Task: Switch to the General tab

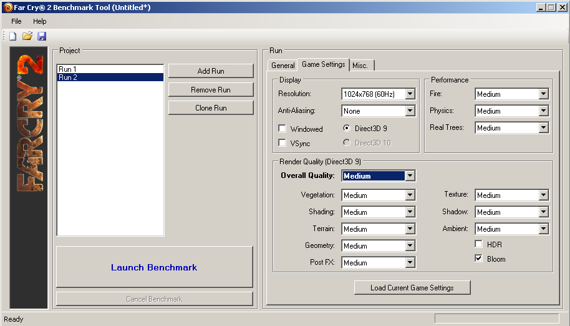Action: (x=283, y=65)
